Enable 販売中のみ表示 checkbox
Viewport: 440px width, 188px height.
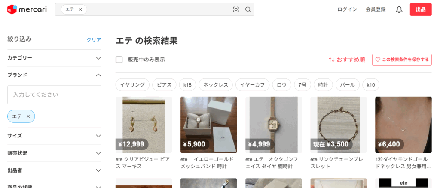pyautogui.click(x=119, y=60)
